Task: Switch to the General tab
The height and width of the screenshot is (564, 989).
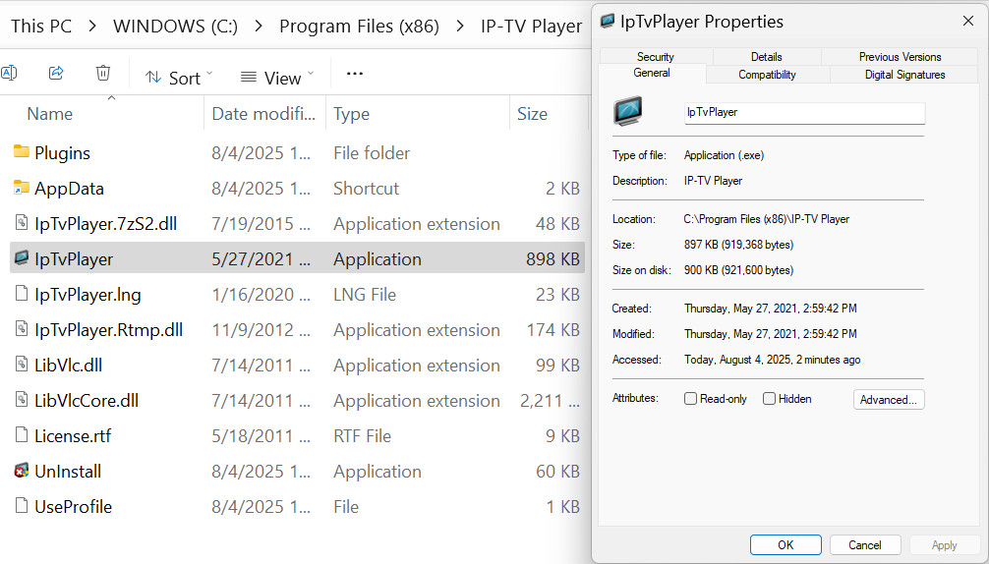Action: click(x=652, y=73)
